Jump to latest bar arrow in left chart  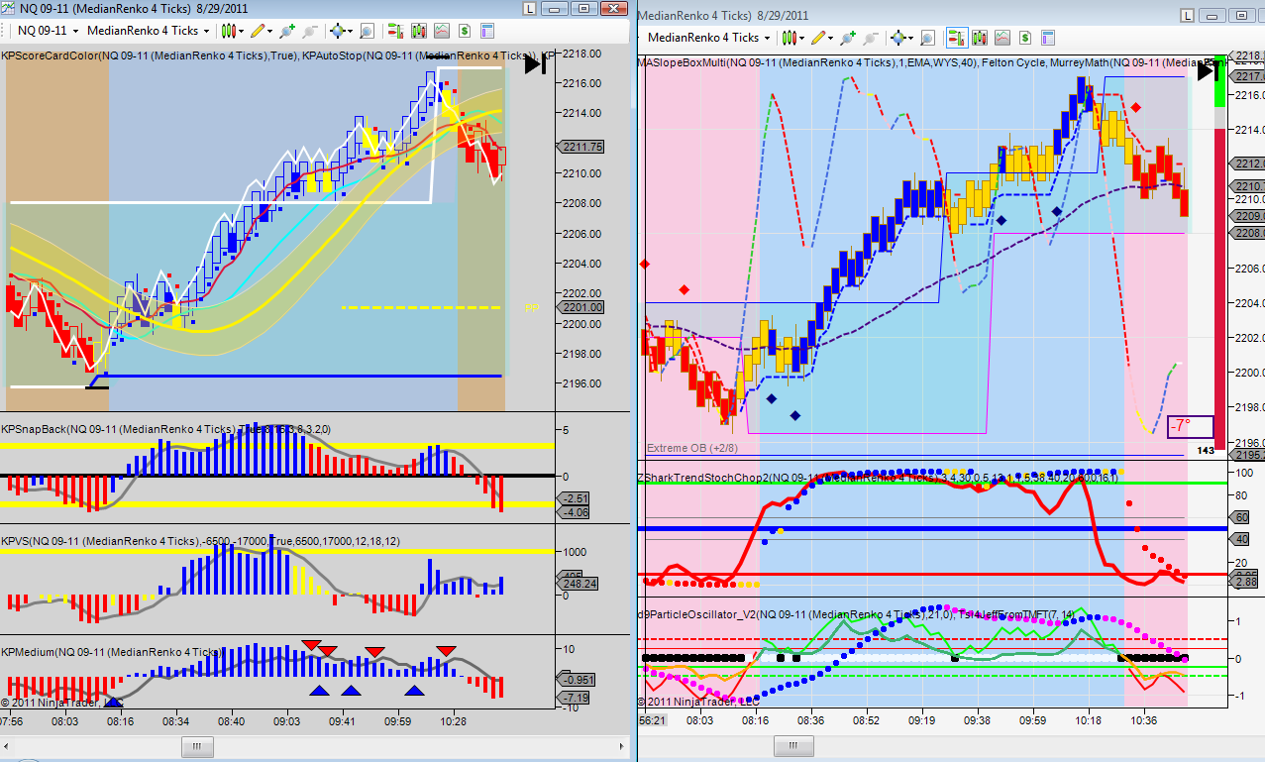(x=535, y=64)
